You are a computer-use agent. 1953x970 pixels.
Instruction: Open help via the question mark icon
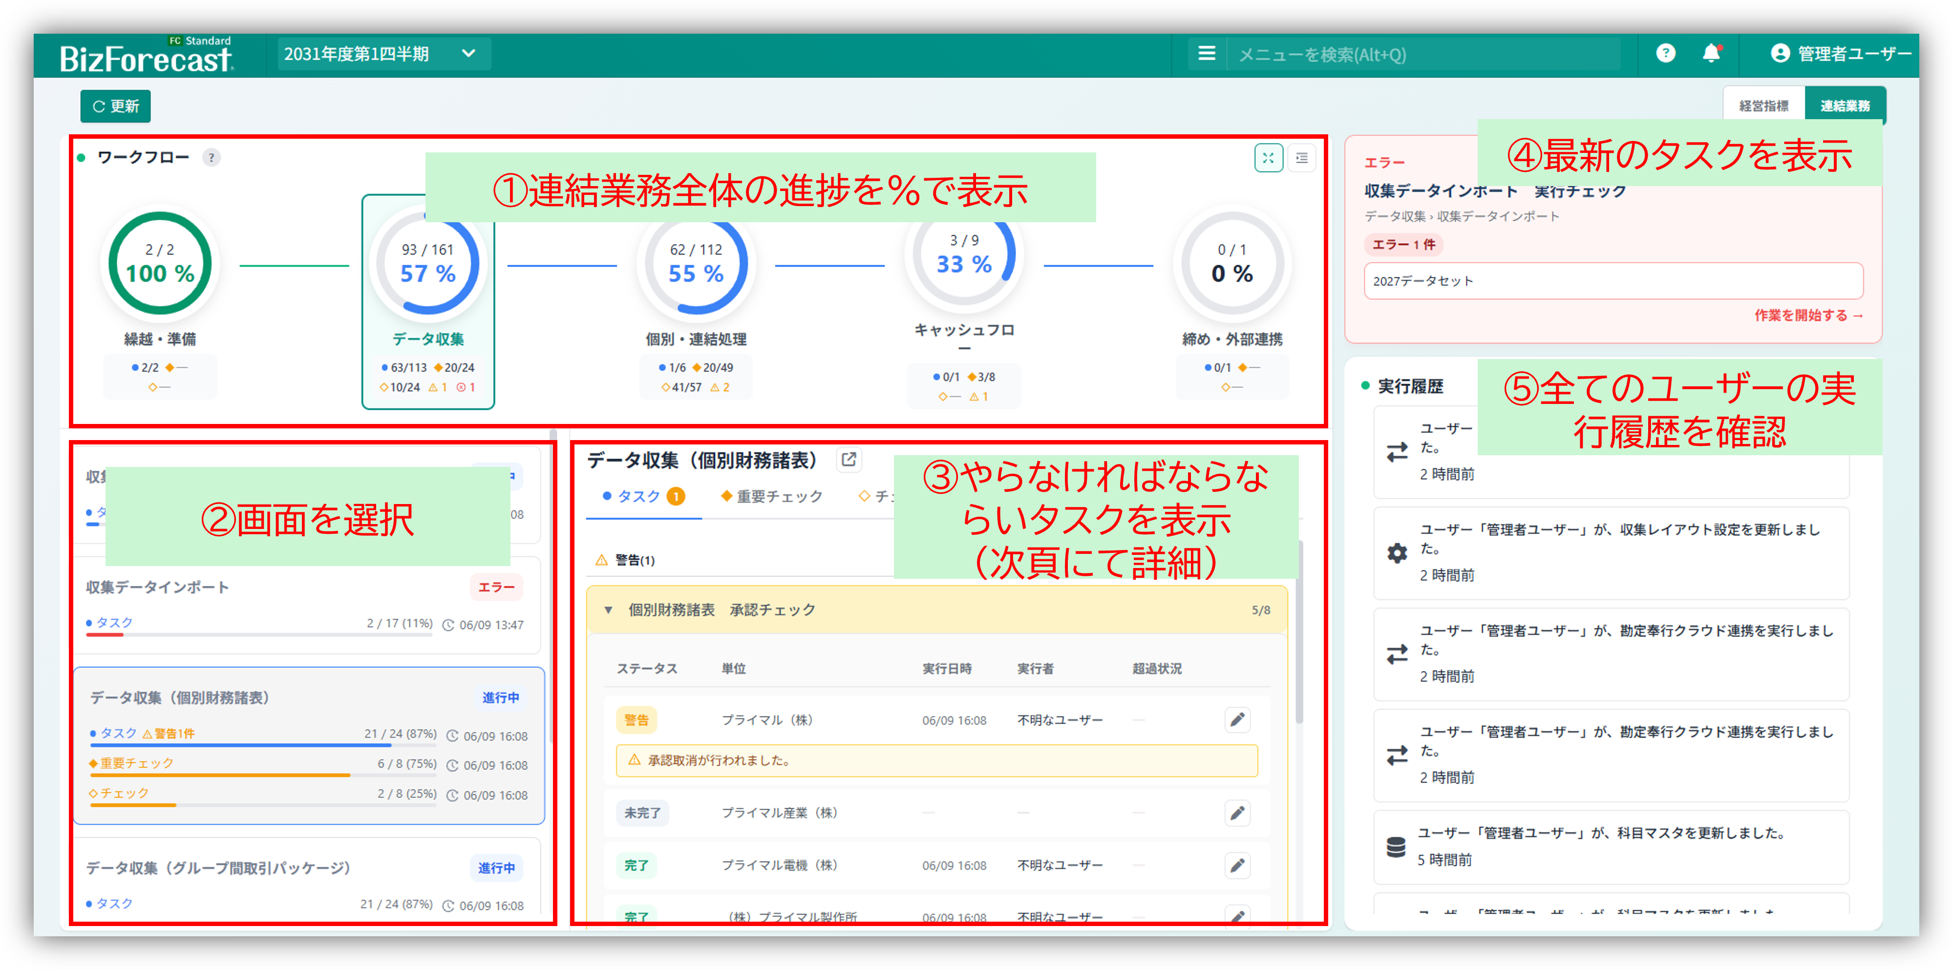[1665, 53]
